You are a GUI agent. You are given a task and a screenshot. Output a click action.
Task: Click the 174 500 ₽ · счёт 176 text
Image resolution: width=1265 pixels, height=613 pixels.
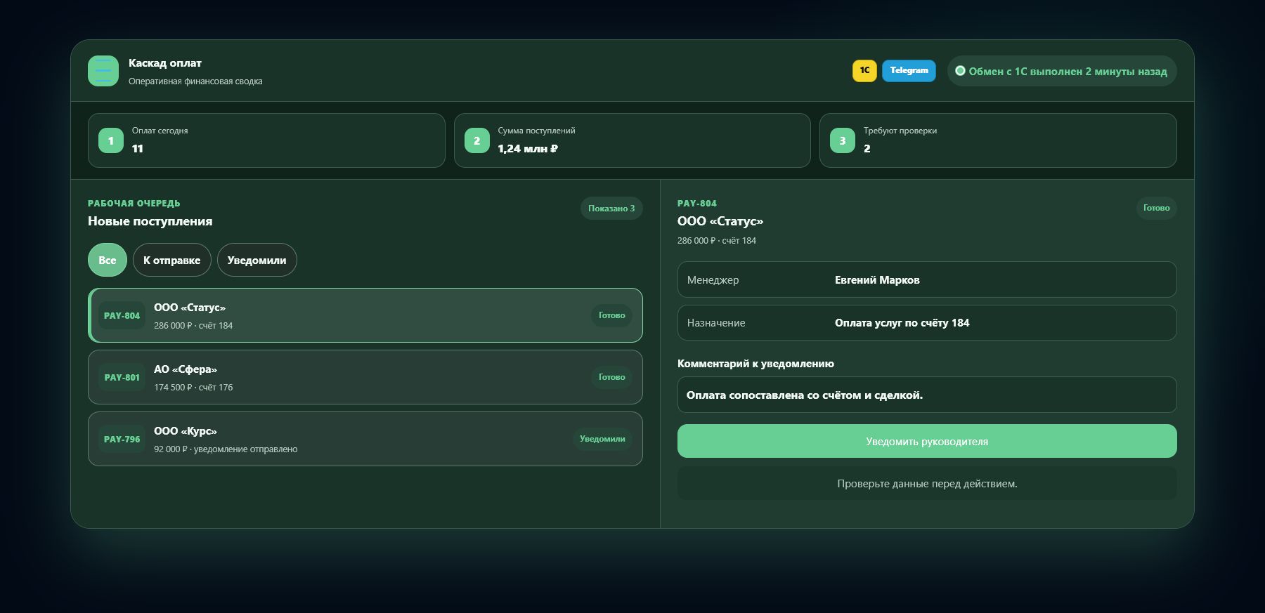tap(193, 387)
